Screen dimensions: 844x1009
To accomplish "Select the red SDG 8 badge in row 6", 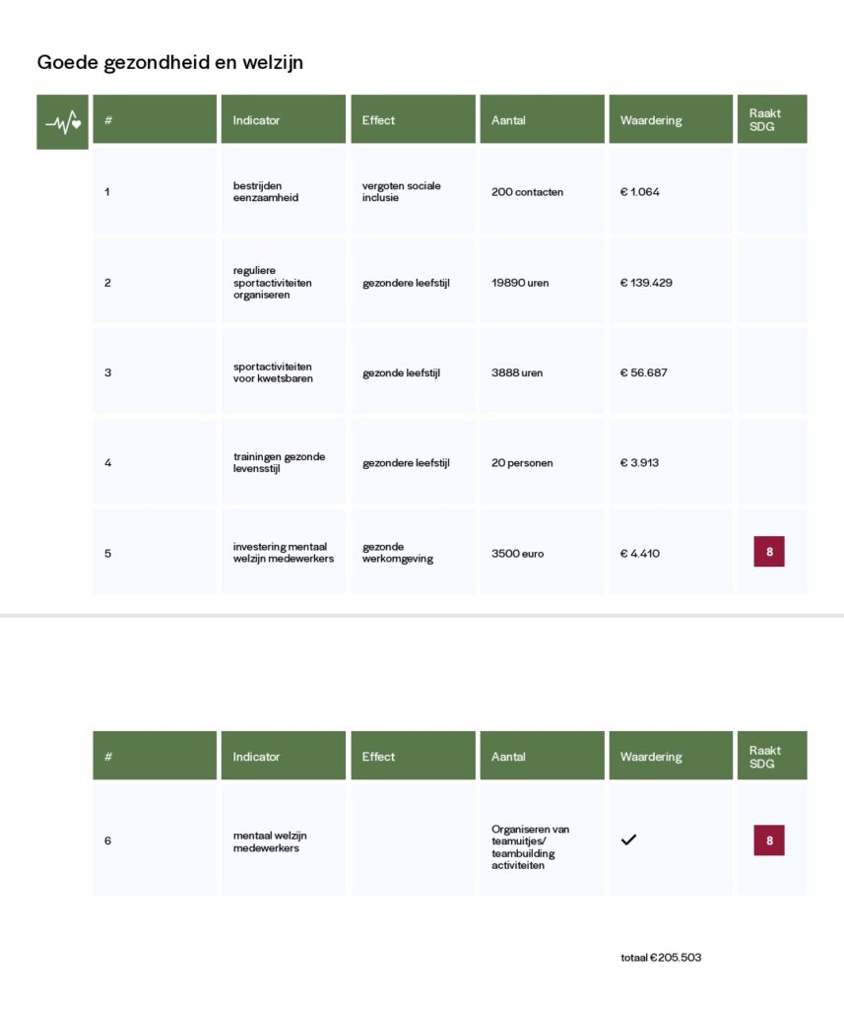I will tap(769, 841).
